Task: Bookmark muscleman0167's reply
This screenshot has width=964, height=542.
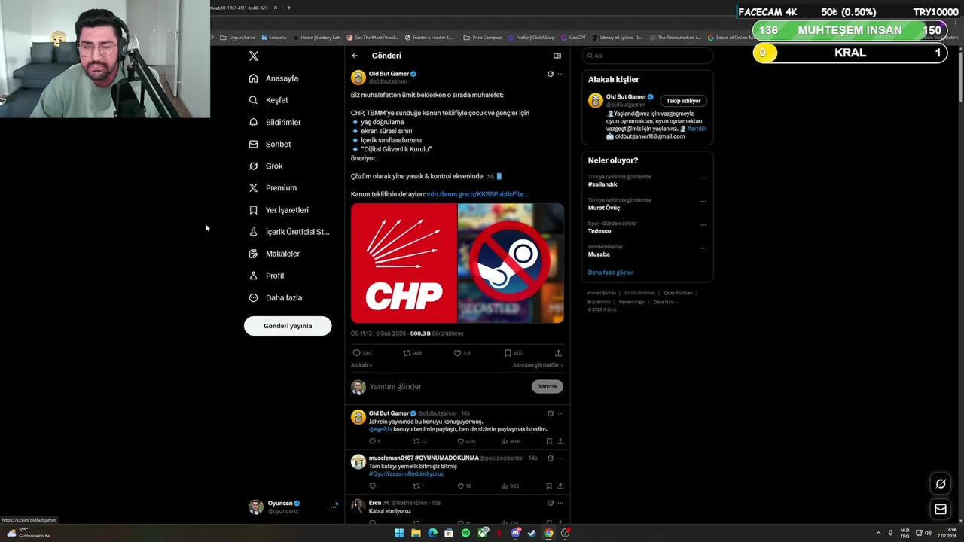Action: coord(549,486)
